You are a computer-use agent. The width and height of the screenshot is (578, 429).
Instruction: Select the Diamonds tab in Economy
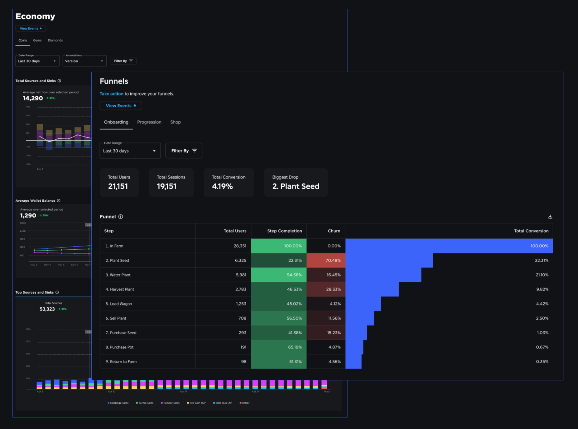(x=55, y=40)
